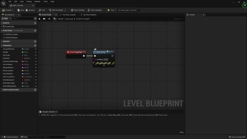Click the Unreal Engine logo icon
The height and width of the screenshot is (139, 247).
[x=3, y=3]
